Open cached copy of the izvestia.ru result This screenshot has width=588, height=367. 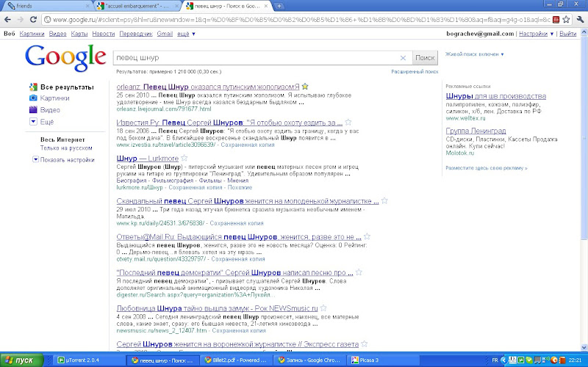pos(248,145)
